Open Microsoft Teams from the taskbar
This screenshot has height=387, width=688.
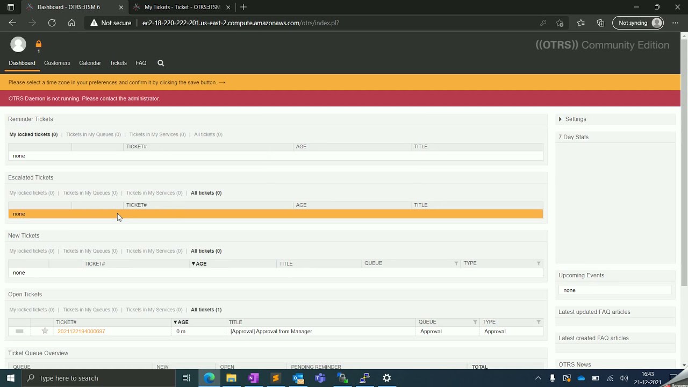point(320,378)
